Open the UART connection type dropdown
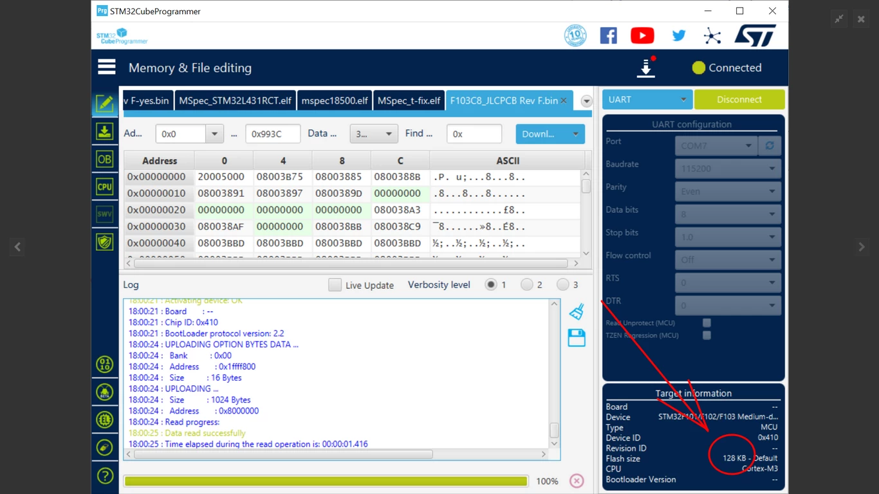 point(647,100)
